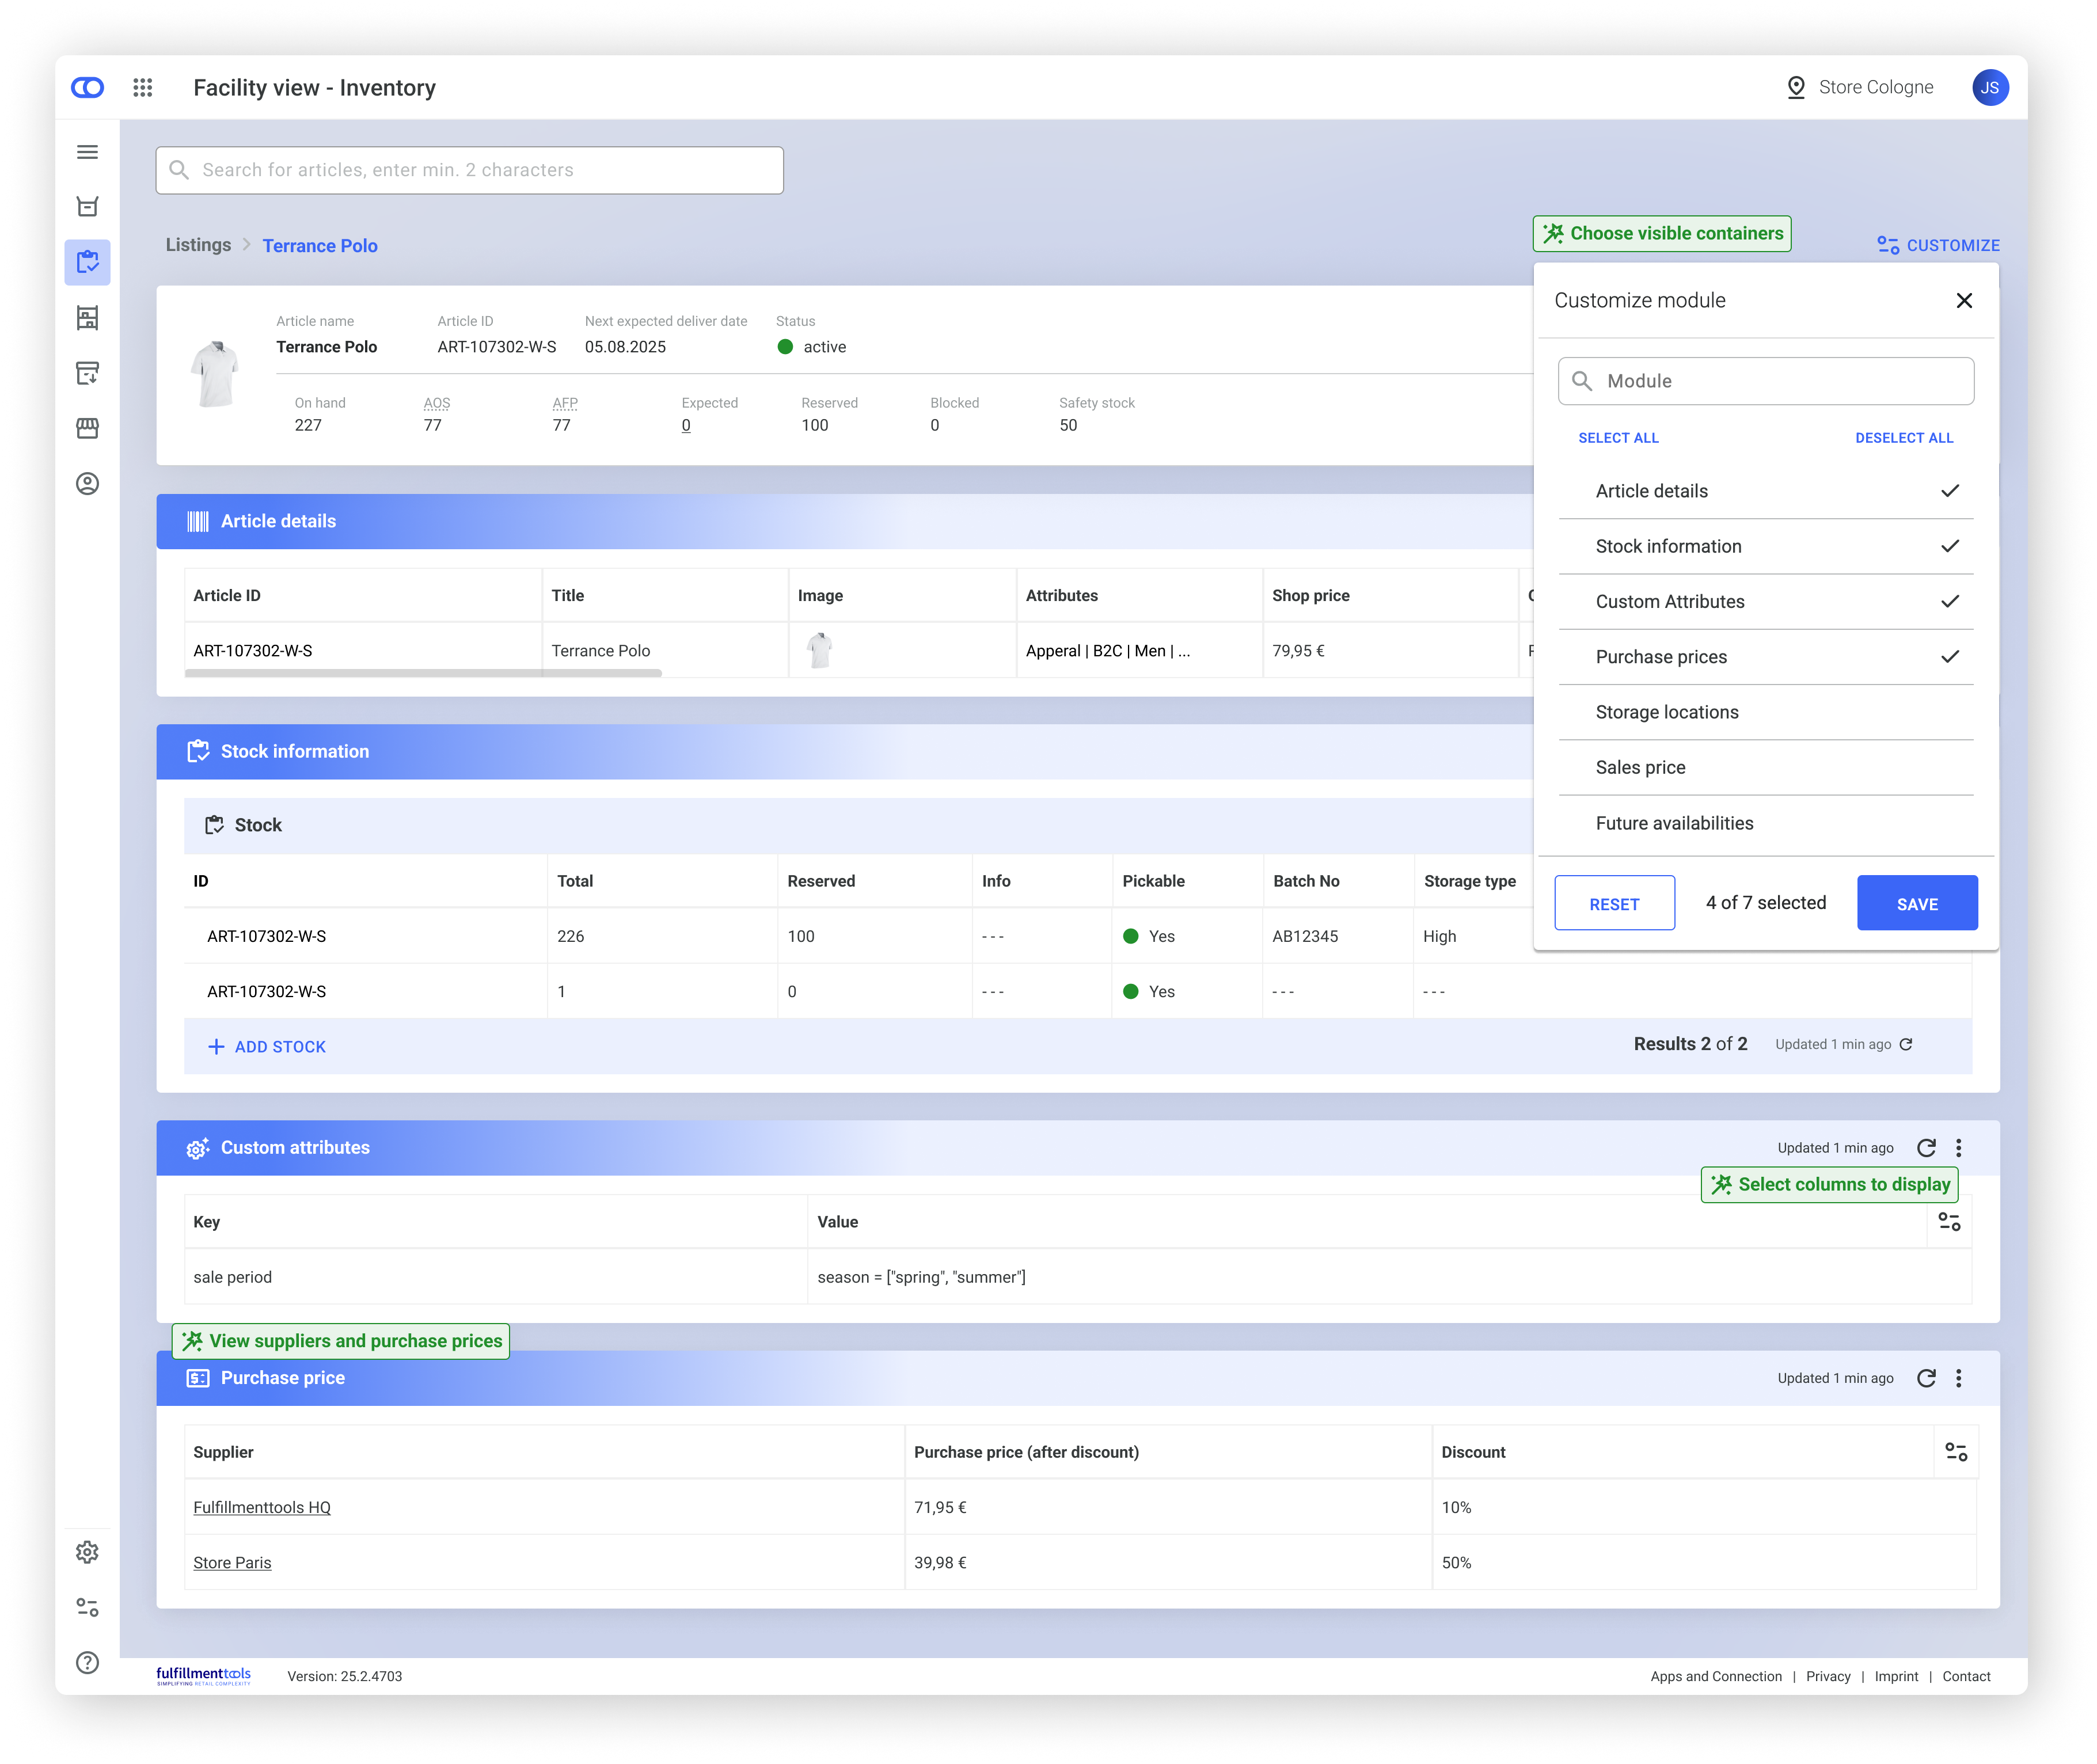Open column settings in Purchase price table
The width and height of the screenshot is (2097, 1764).
coord(1956,1452)
